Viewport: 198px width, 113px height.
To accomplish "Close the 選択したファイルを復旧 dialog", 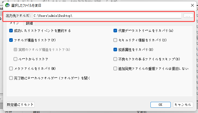I will point(192,5).
